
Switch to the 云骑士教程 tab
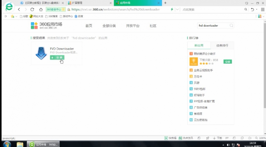[40, 3]
